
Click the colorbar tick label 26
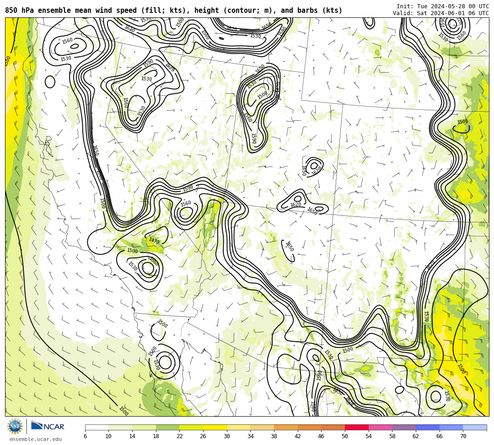click(203, 436)
